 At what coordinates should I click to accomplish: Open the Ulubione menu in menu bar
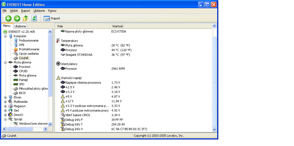[x=39, y=11]
